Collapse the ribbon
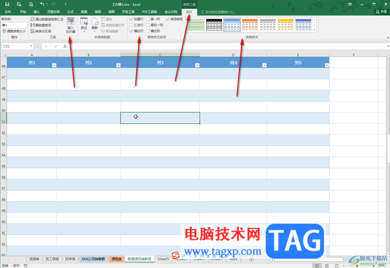390x268 pixels. coord(388,38)
